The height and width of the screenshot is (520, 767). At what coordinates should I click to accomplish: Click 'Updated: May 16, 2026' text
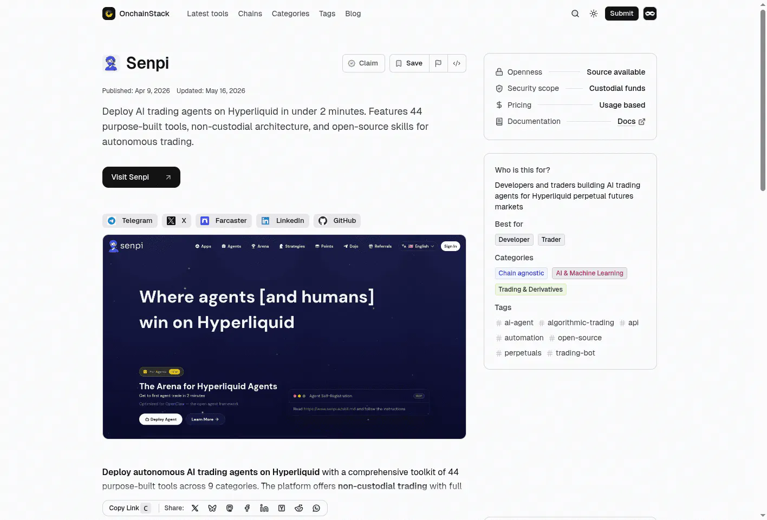(x=211, y=91)
